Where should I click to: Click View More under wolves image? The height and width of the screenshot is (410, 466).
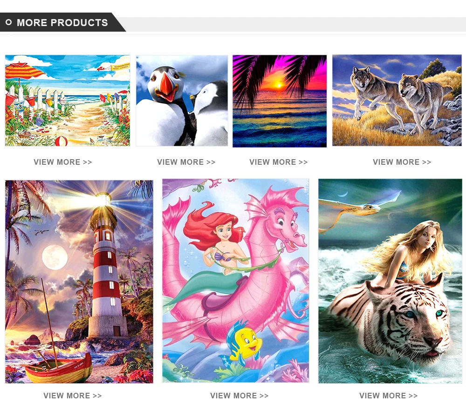pos(402,162)
